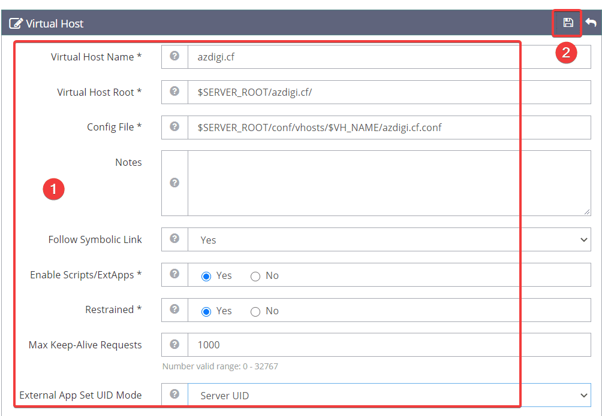
Task: Open help for Max Keep-Alive Requests
Action: 174,344
